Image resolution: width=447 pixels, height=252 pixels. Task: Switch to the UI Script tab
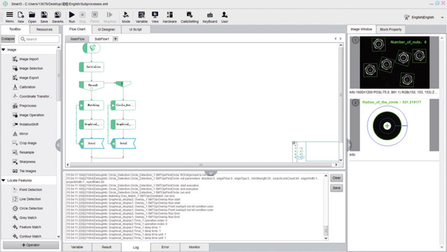(x=135, y=30)
